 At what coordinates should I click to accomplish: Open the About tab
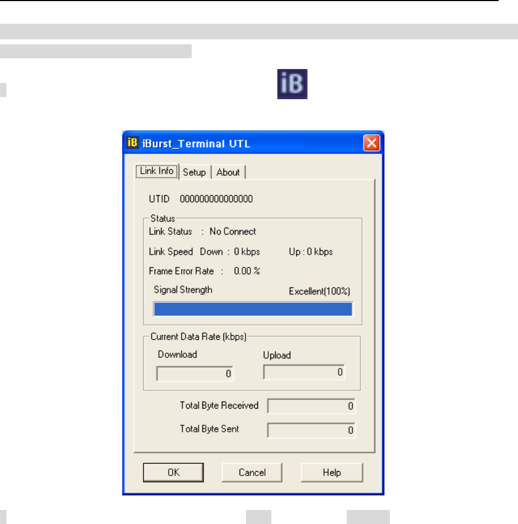point(228,173)
